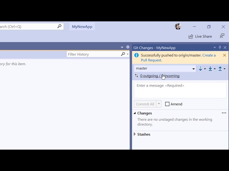Click the Pull icon
This screenshot has height=171, width=229.
(x=210, y=68)
